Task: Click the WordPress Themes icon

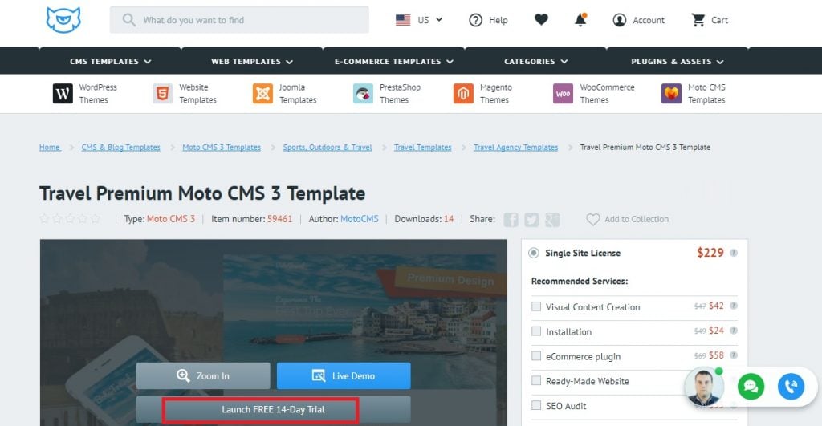Action: 63,94
